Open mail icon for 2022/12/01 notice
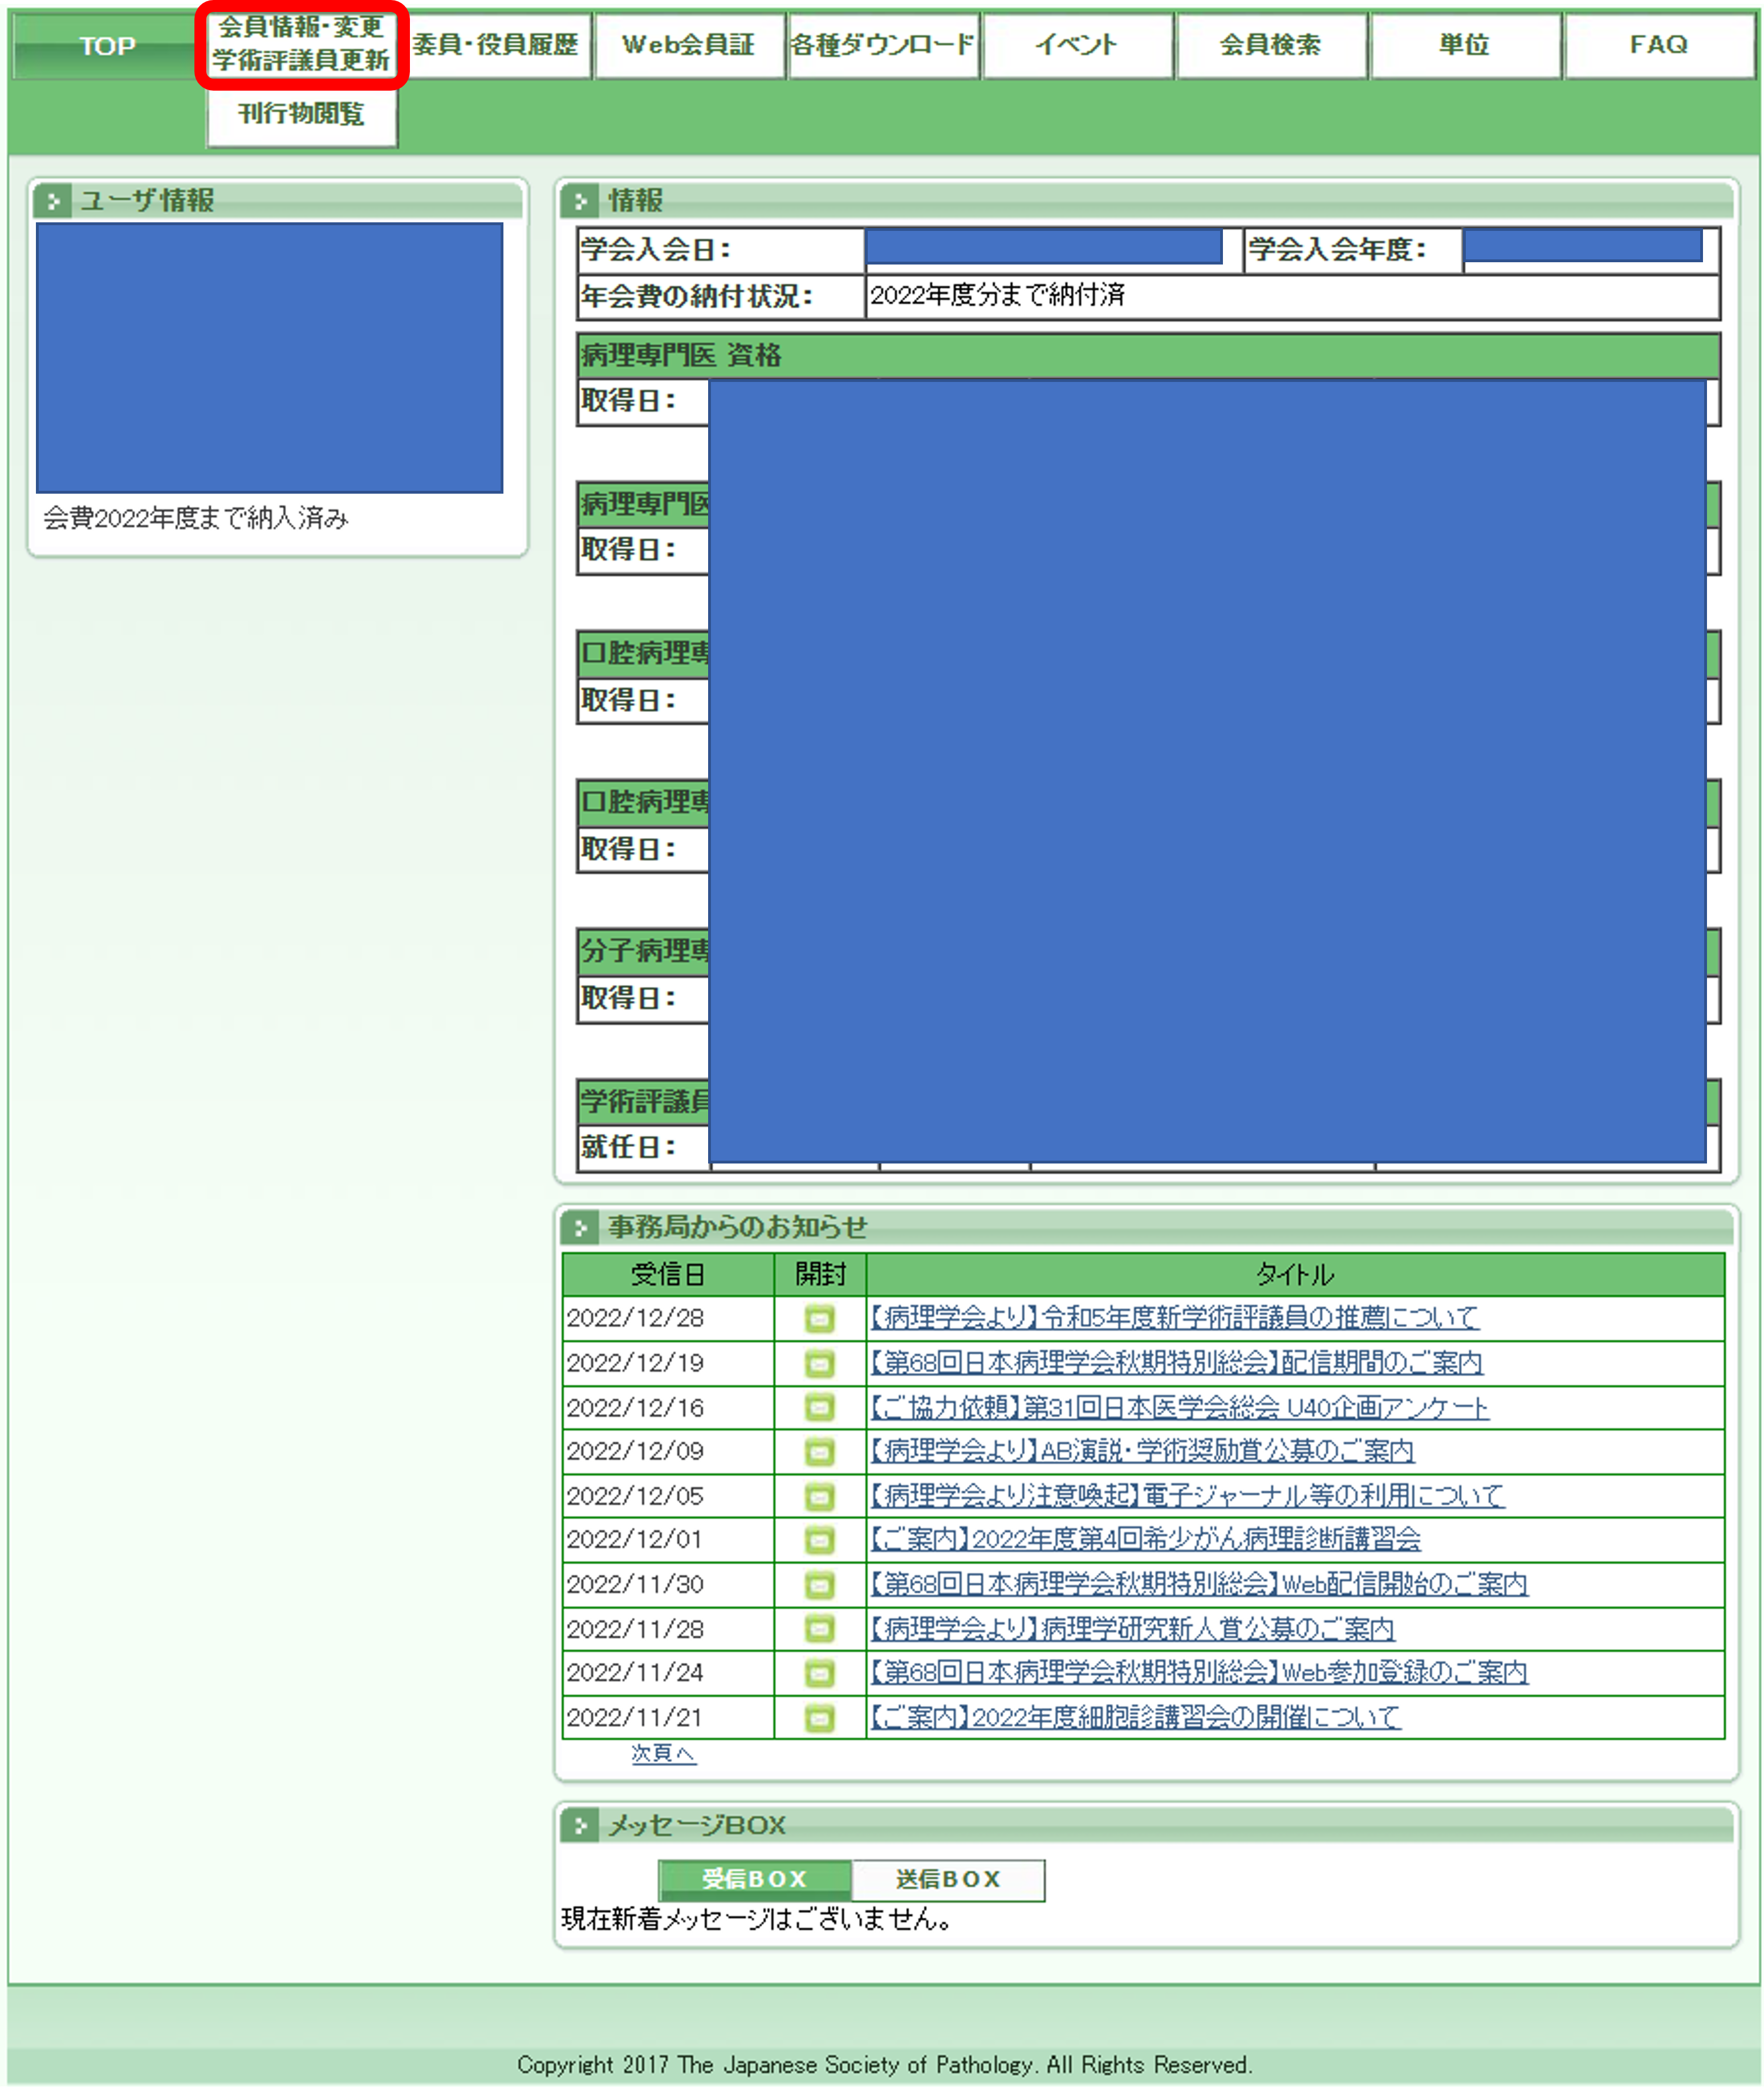This screenshot has height=2087, width=1764. tap(819, 1541)
